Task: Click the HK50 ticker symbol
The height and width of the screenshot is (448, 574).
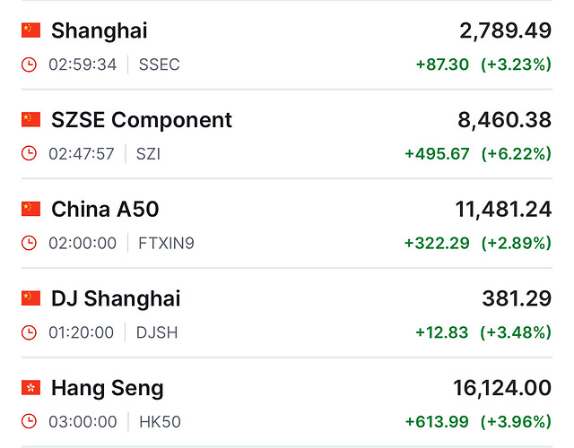Action: pos(159,422)
